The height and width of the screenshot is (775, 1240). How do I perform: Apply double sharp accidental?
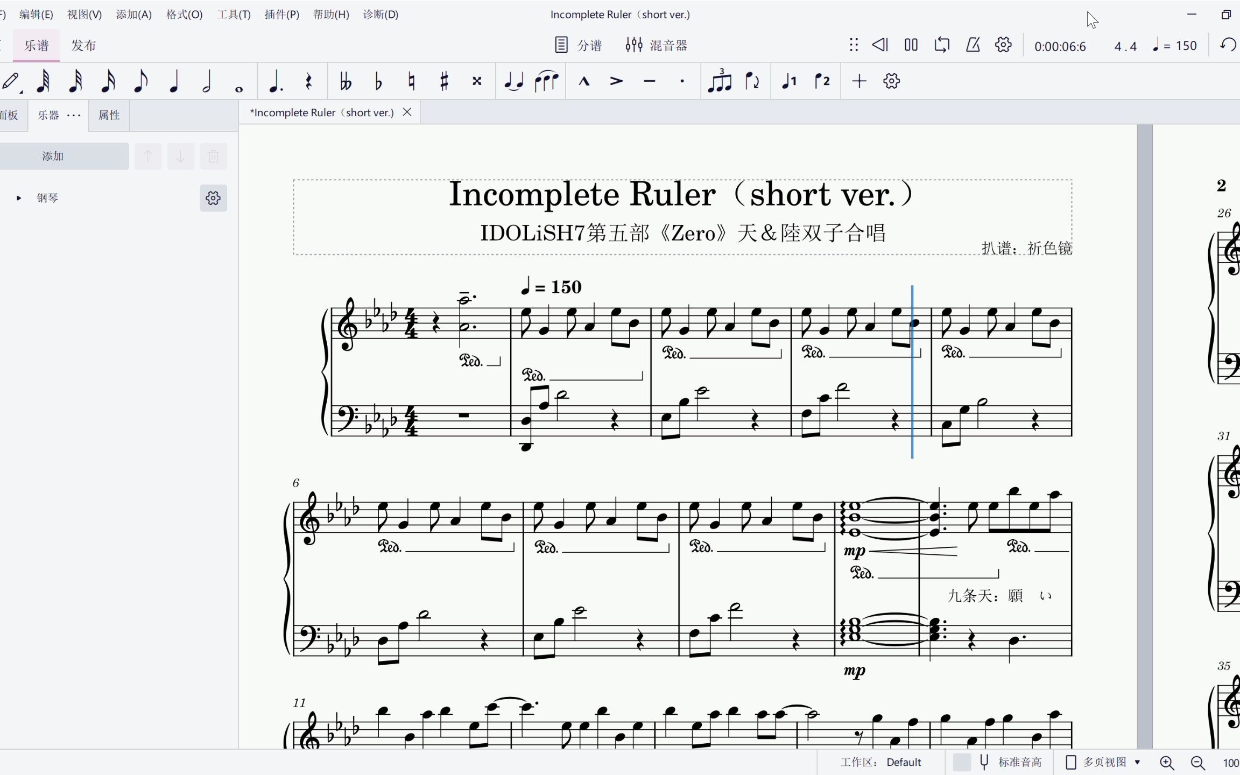477,81
